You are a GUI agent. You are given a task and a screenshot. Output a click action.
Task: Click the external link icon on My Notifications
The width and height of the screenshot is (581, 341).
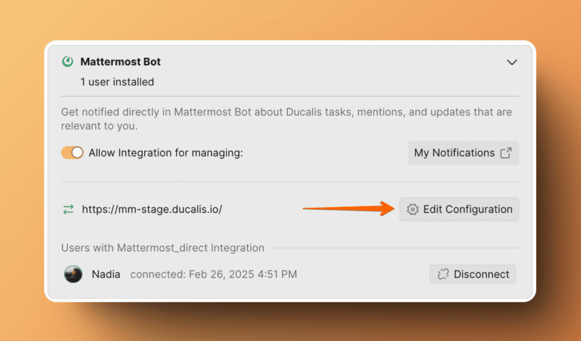click(506, 153)
